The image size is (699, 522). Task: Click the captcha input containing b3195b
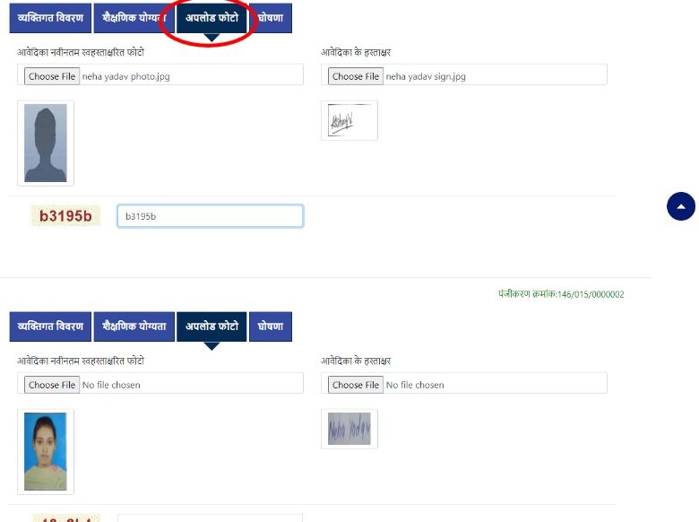tap(211, 216)
